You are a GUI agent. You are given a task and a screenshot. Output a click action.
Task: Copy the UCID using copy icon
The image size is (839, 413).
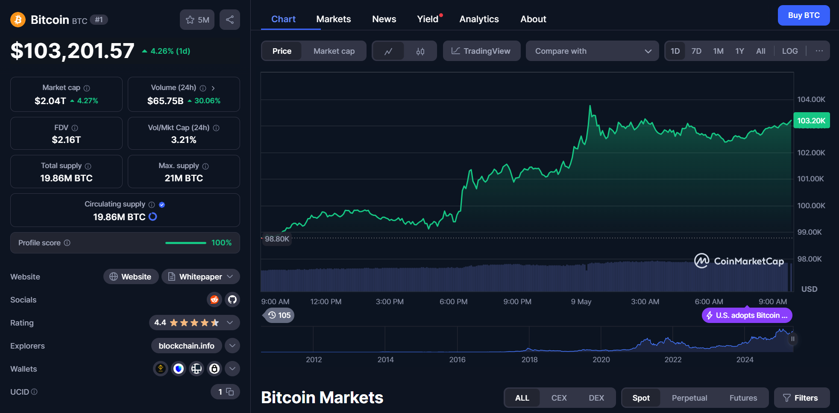click(x=230, y=391)
